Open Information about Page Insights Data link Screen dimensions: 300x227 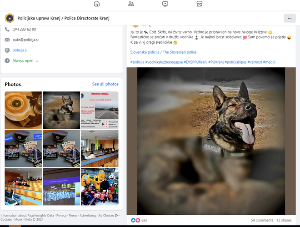27,215
